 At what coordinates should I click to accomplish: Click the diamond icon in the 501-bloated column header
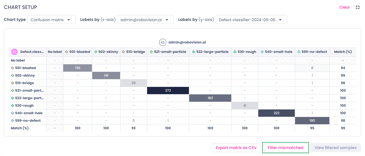tap(67, 52)
